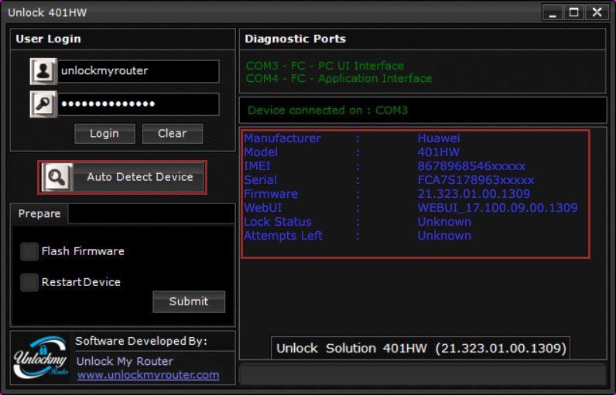616x395 pixels.
Task: Click the magnifier icon on Auto Detect Device
Action: point(57,177)
